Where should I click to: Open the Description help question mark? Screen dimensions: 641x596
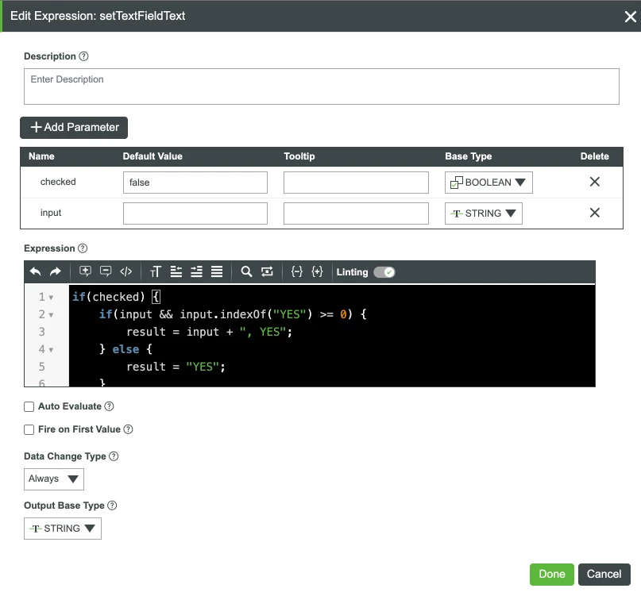coord(83,56)
